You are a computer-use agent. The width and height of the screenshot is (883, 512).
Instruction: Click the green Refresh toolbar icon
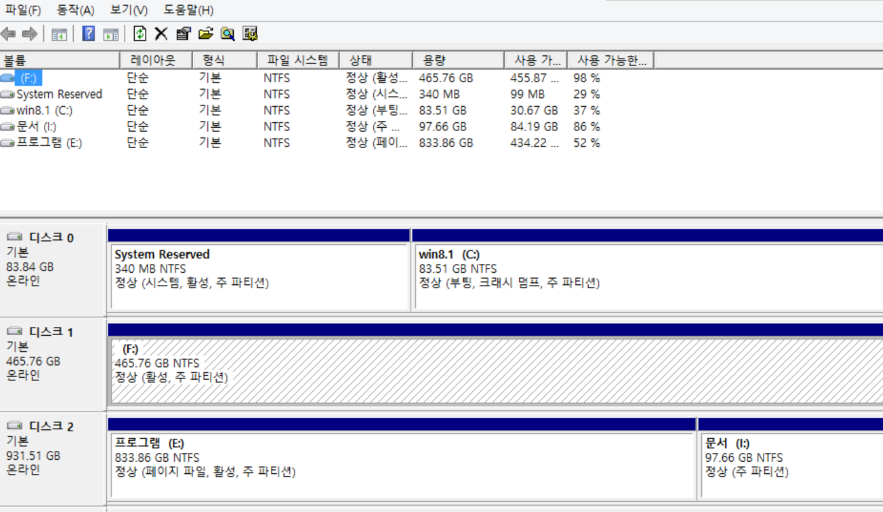tap(140, 34)
